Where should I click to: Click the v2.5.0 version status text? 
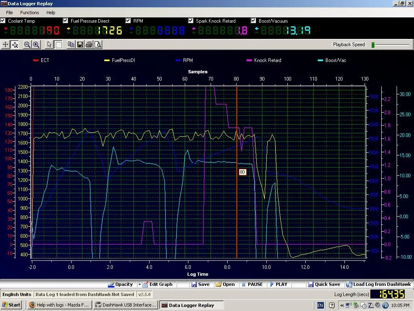click(x=144, y=294)
